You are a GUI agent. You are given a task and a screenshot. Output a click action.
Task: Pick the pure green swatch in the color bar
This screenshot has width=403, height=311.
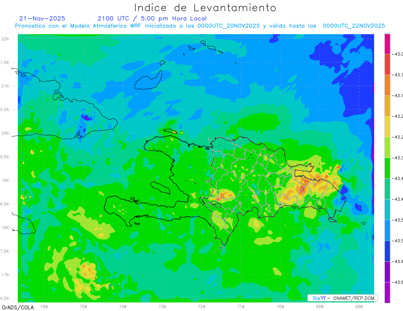[x=387, y=168]
